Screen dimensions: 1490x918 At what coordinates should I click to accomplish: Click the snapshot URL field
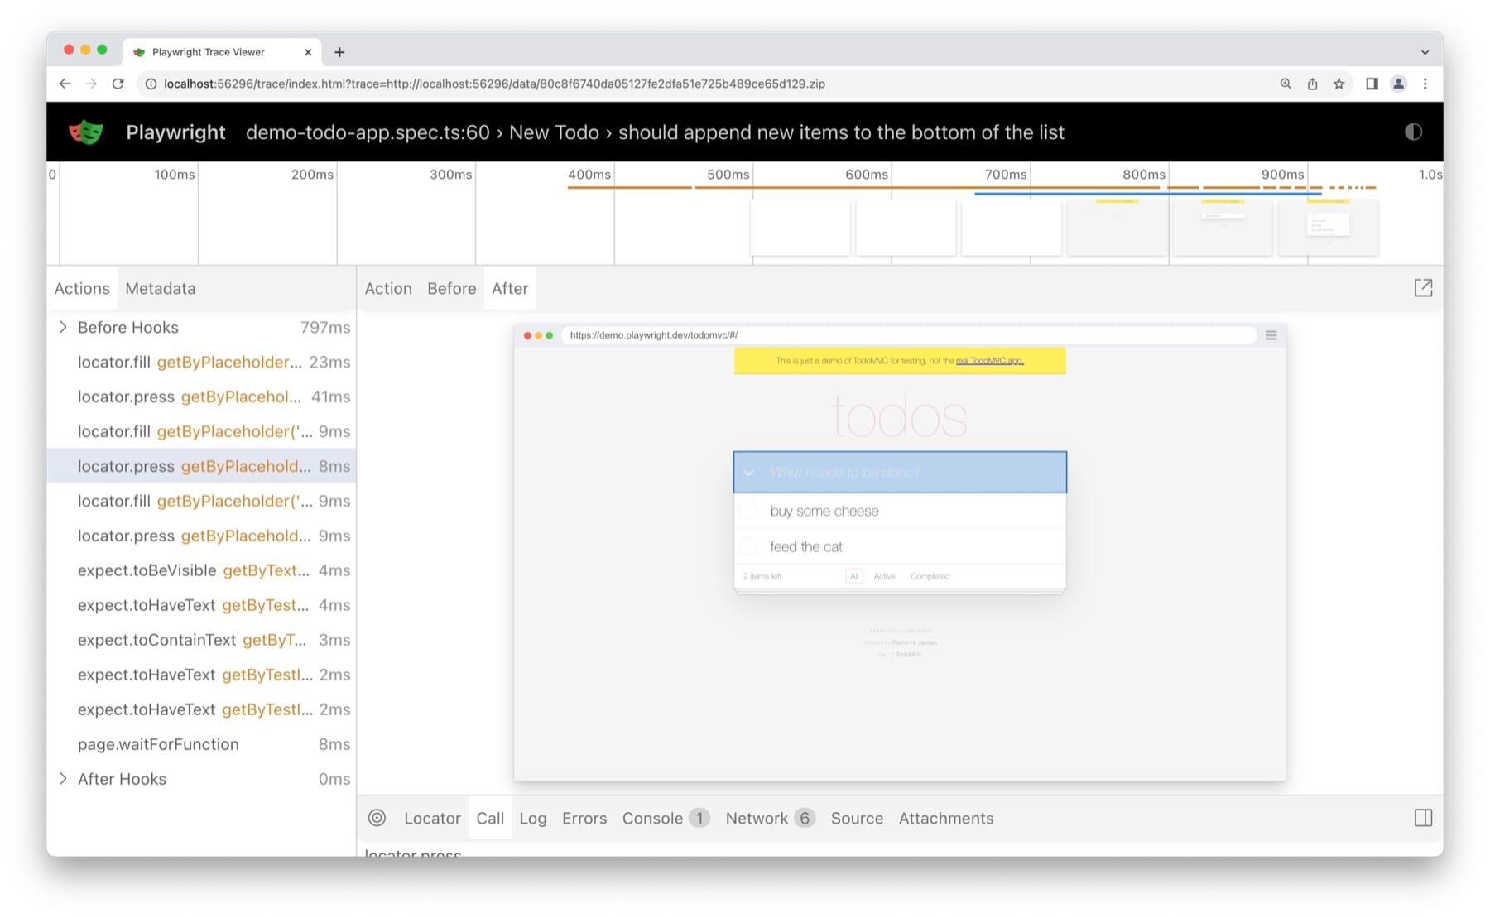908,335
